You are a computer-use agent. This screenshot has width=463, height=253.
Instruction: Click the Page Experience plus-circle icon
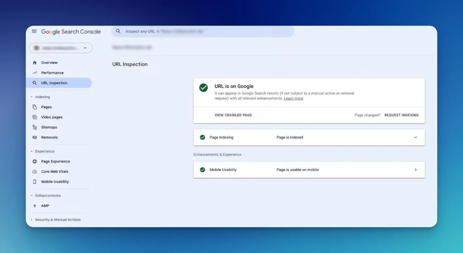(x=35, y=162)
